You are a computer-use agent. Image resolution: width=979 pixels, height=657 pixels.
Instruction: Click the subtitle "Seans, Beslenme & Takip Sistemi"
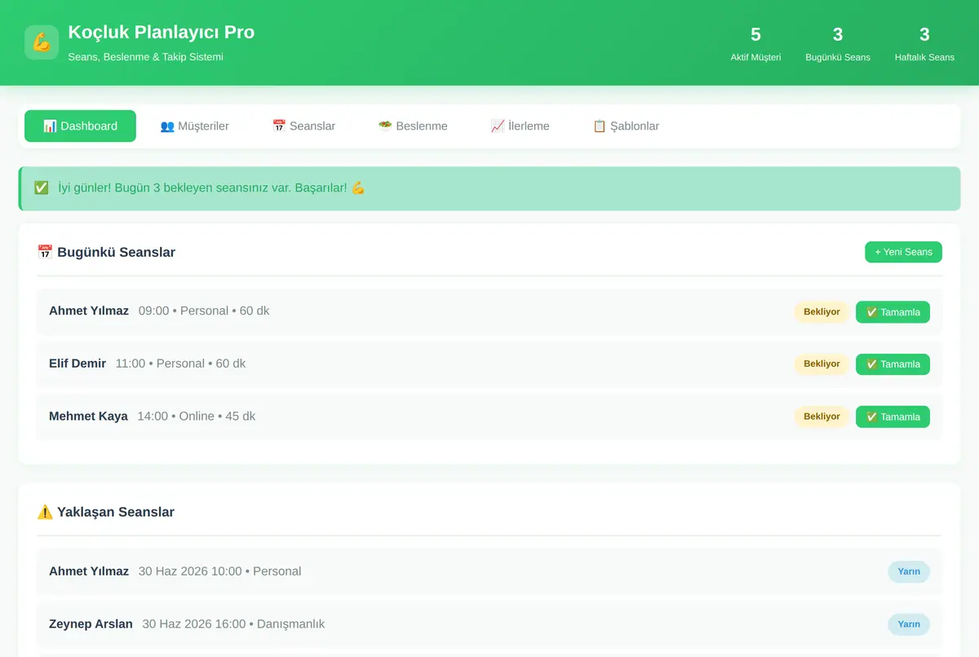coord(146,57)
